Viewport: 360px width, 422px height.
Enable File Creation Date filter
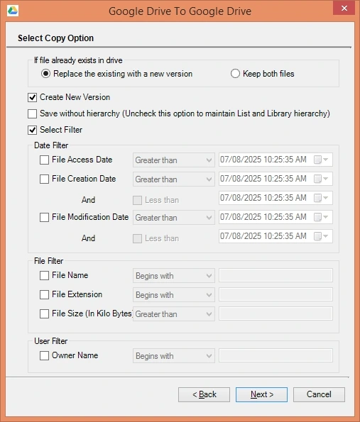pos(44,179)
